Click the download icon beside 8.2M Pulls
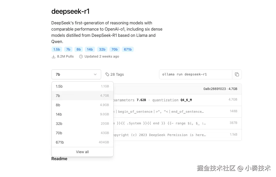Viewport: 276px width, 177px height. coord(53,56)
